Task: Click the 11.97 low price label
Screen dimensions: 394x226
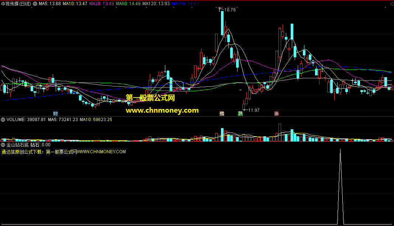Action: click(x=254, y=110)
